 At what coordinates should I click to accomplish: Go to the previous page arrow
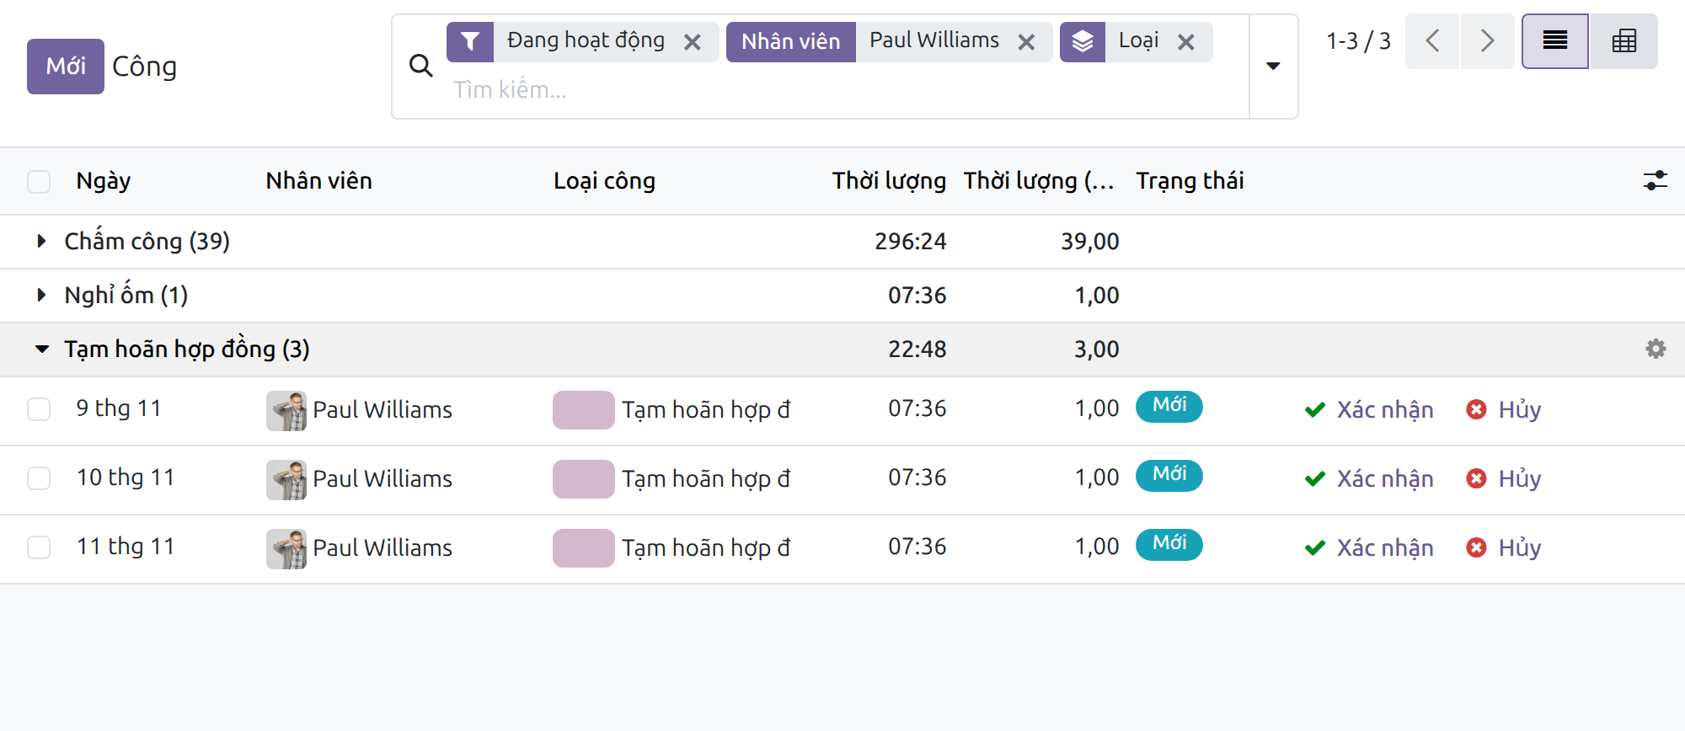click(x=1432, y=41)
